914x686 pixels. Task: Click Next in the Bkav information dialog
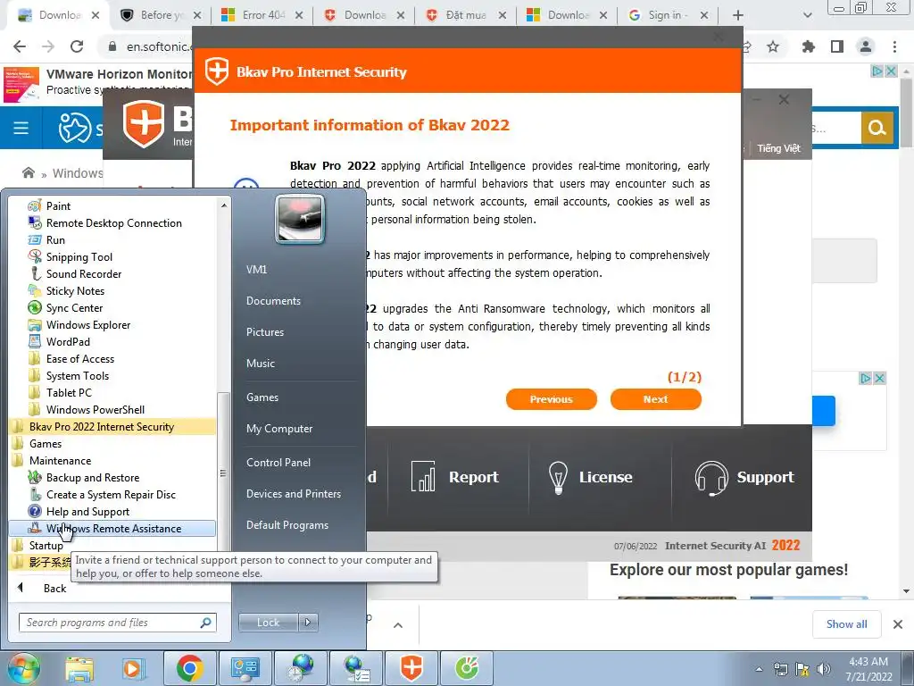point(656,399)
